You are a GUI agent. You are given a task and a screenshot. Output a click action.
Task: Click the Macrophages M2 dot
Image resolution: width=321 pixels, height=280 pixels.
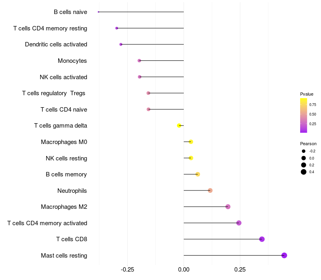tap(228, 207)
